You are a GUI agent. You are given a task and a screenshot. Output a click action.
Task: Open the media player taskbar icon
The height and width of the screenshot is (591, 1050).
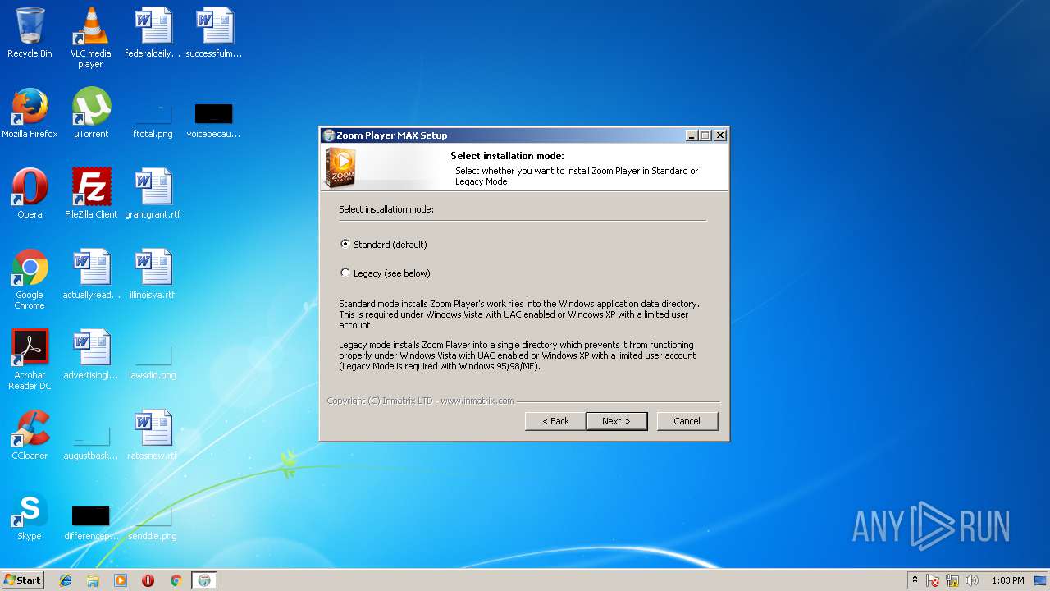[x=121, y=580]
